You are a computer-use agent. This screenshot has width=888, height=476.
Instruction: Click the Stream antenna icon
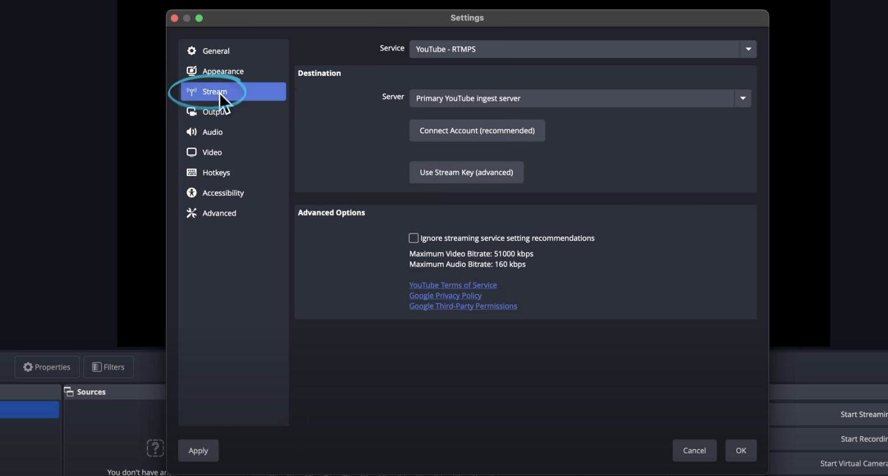tap(192, 92)
